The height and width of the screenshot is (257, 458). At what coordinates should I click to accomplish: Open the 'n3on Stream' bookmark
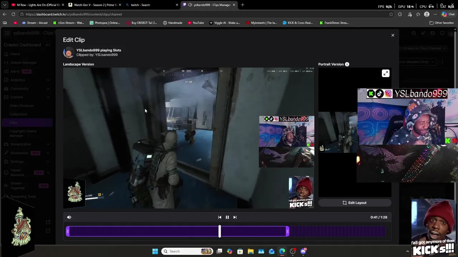(x=68, y=23)
